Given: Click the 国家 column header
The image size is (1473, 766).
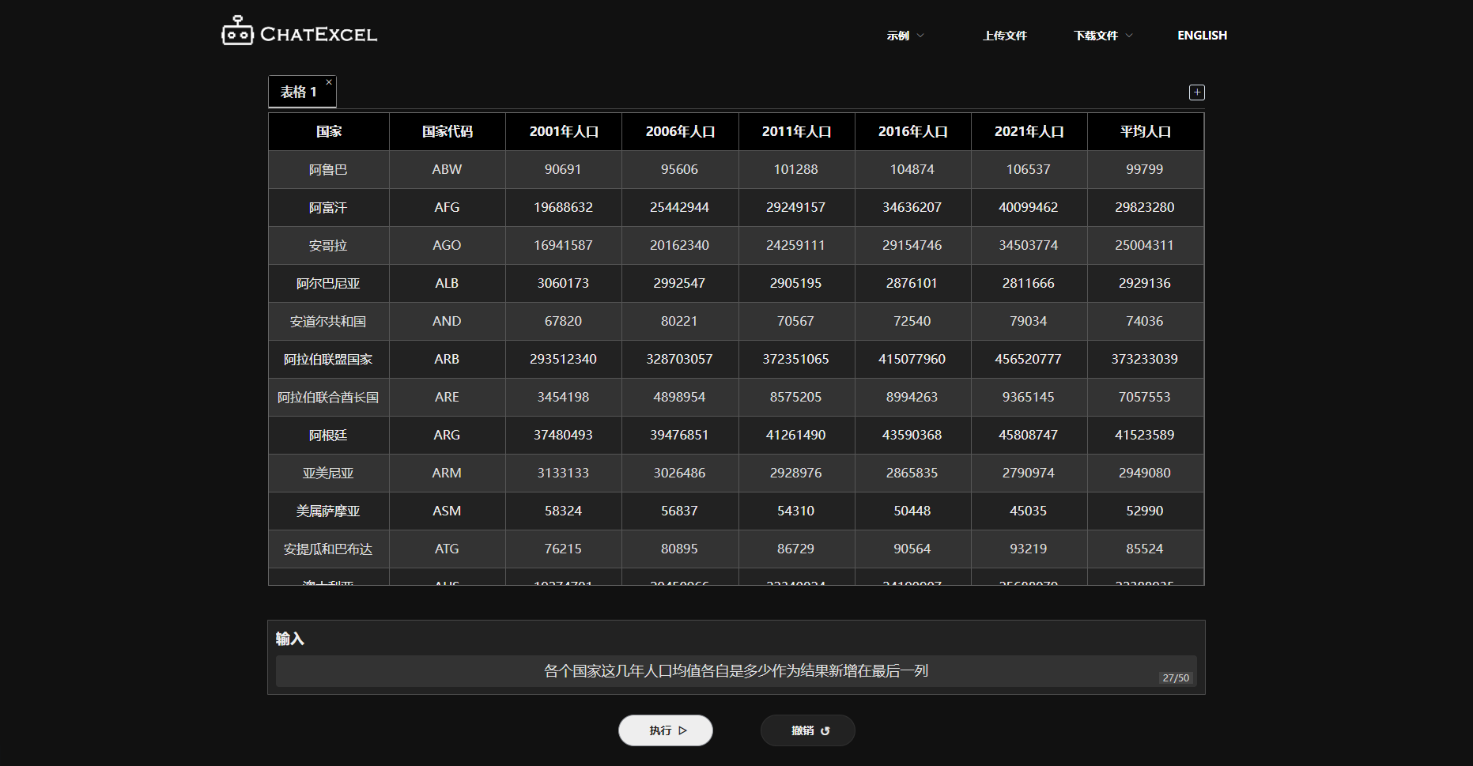Looking at the screenshot, I should click(x=329, y=131).
